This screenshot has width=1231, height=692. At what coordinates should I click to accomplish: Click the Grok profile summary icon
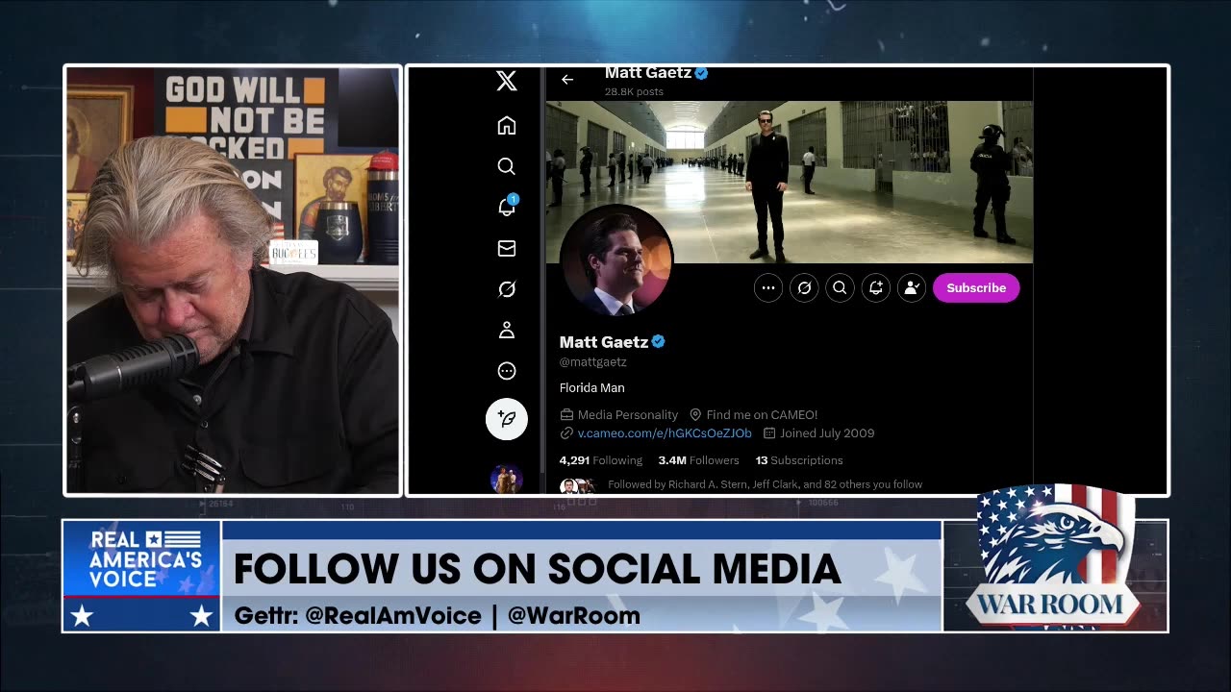[x=804, y=287]
